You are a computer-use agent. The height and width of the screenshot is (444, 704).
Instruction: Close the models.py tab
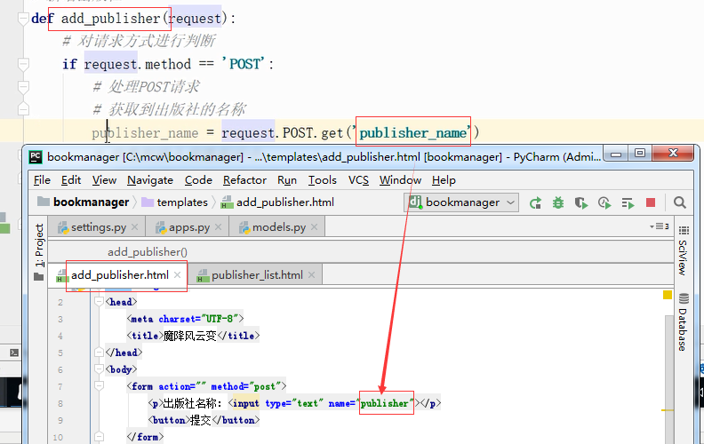click(315, 227)
